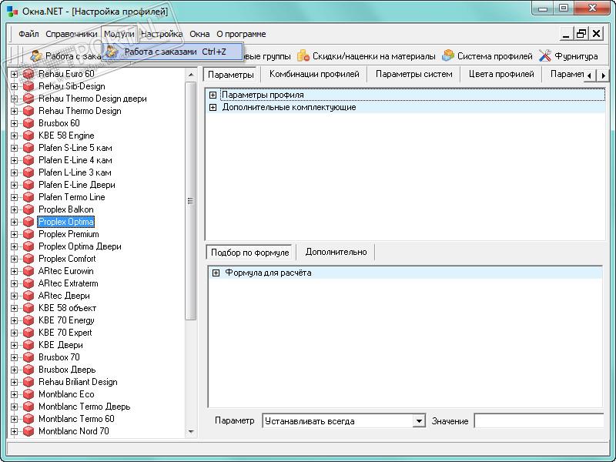
Task: Click Система профилей toolbar button label
Action: [494, 56]
